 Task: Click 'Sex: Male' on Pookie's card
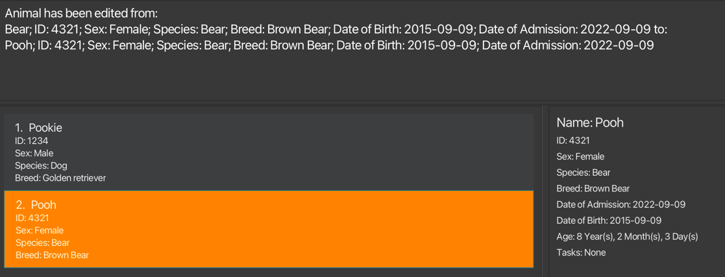[34, 153]
